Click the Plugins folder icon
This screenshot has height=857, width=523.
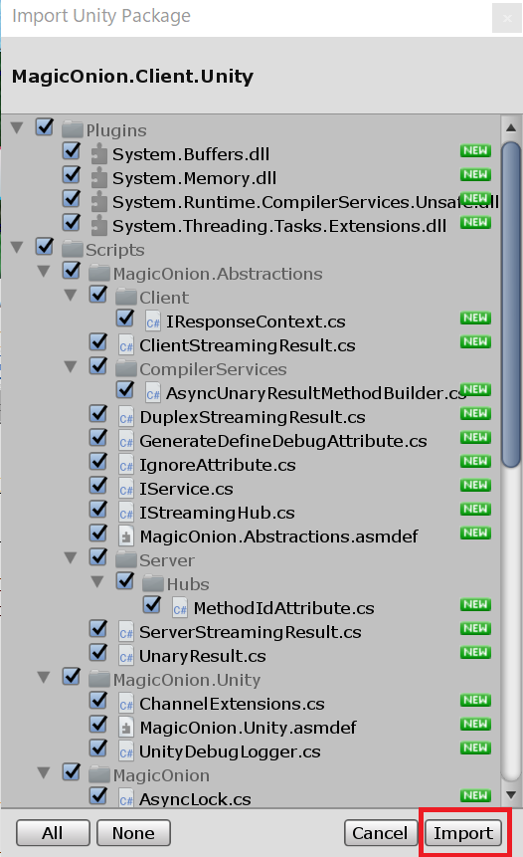click(x=72, y=130)
